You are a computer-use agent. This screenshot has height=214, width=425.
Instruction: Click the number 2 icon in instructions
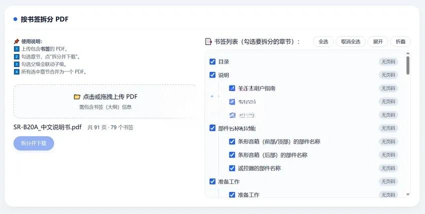pos(16,56)
